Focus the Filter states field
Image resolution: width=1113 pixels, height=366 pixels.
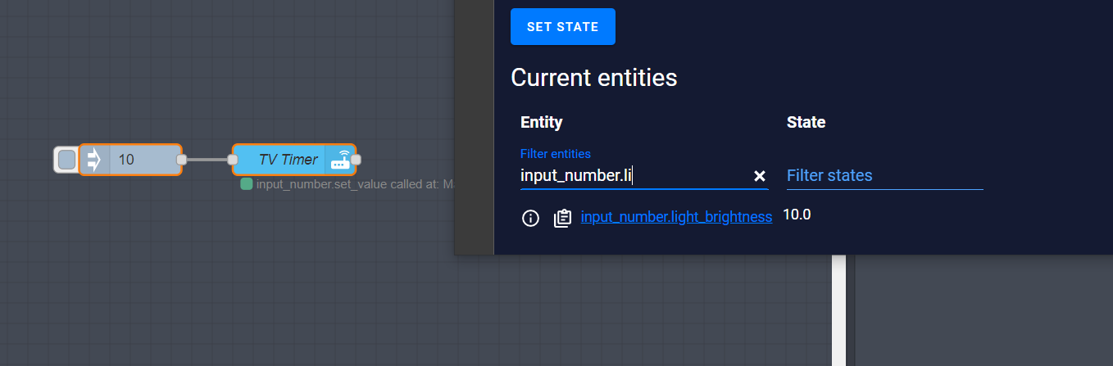[884, 175]
